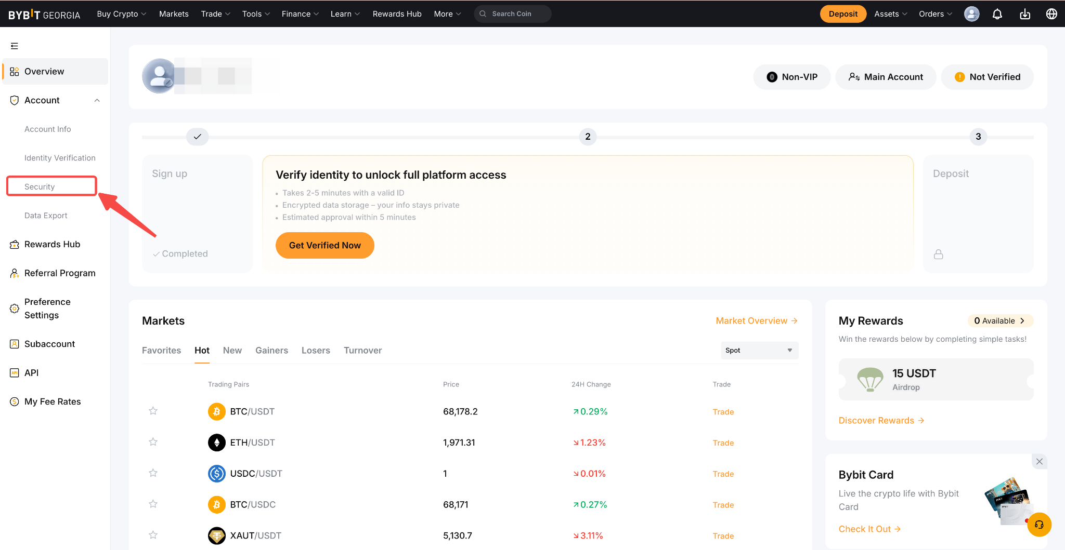Open the notifications bell icon
This screenshot has width=1065, height=550.
coord(997,14)
